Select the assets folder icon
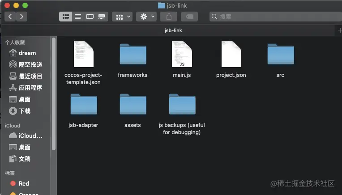 (x=133, y=104)
